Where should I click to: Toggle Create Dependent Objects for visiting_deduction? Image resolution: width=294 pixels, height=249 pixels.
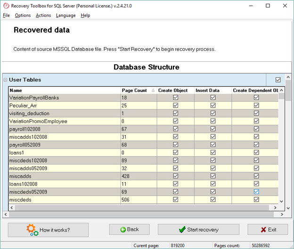click(256, 113)
